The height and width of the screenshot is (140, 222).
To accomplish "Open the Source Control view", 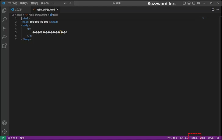I will point(4,28).
